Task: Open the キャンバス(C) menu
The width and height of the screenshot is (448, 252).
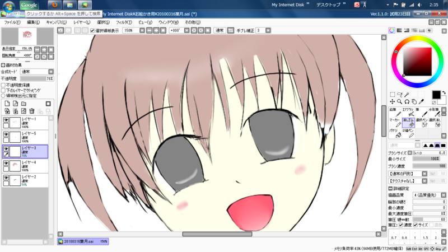Action: (x=57, y=22)
